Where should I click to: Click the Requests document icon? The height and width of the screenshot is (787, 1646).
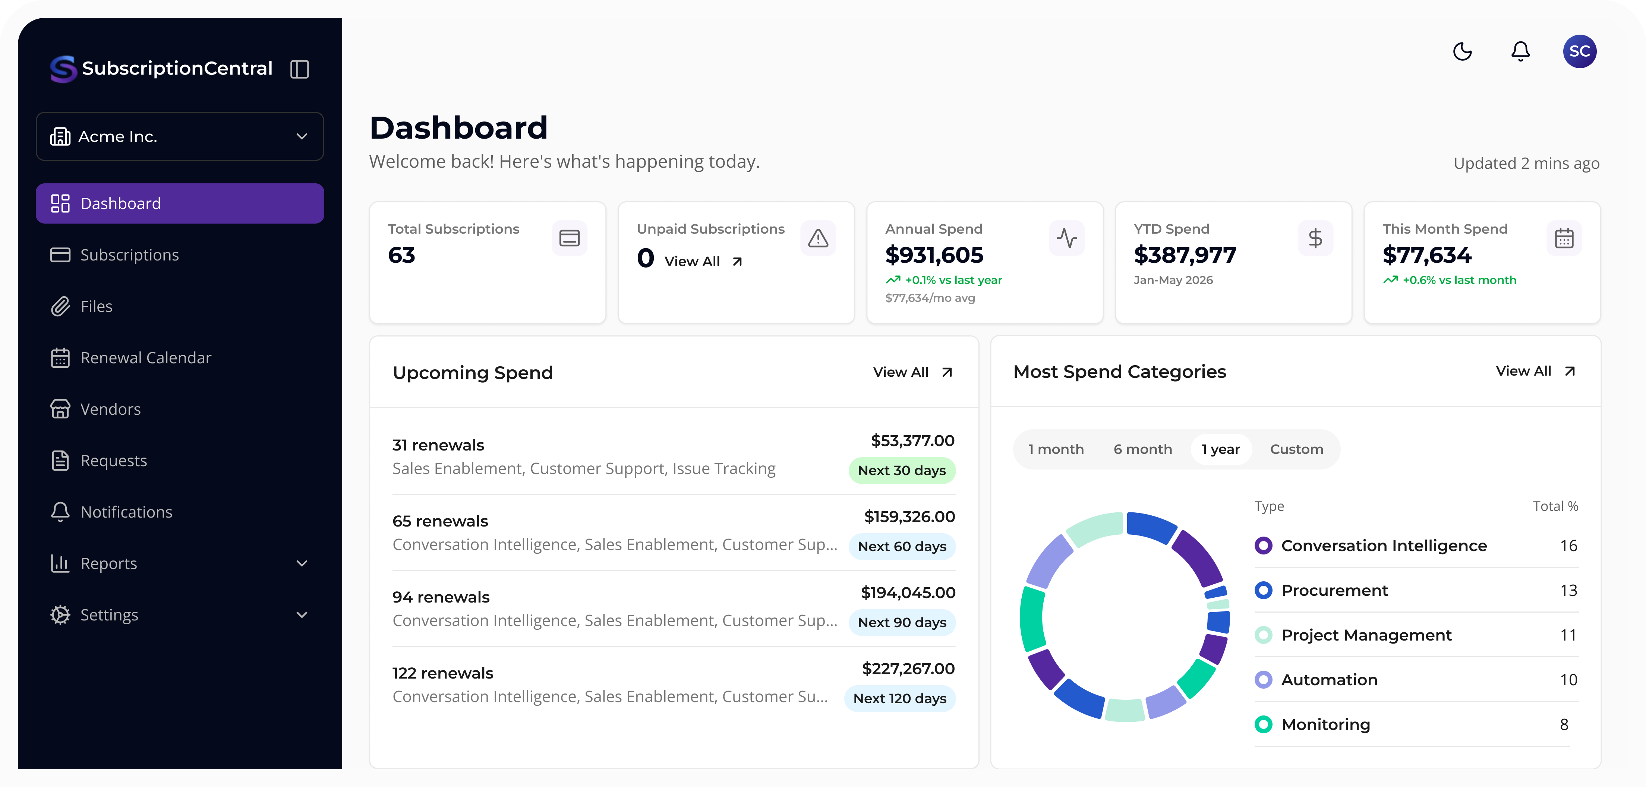[x=60, y=461]
